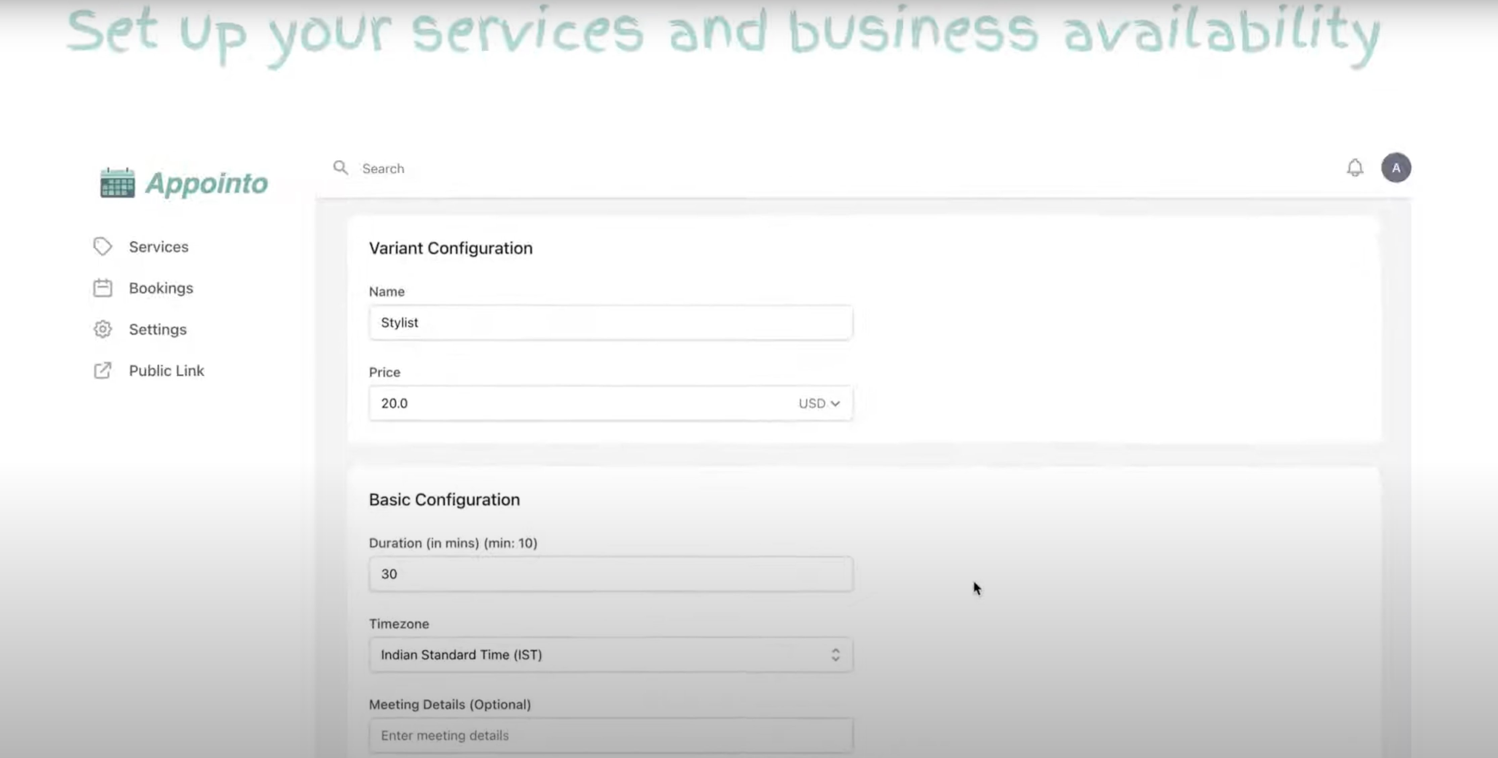
Task: Click the Settings gear icon
Action: (102, 329)
